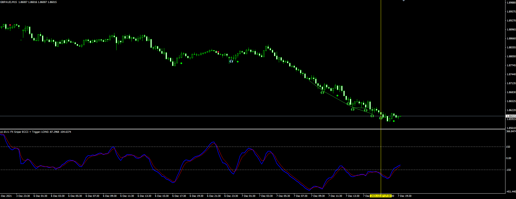The height and width of the screenshot is (199, 516).
Task: Click the green dot near 7 Dec 12:30
Action: [x=337, y=96]
